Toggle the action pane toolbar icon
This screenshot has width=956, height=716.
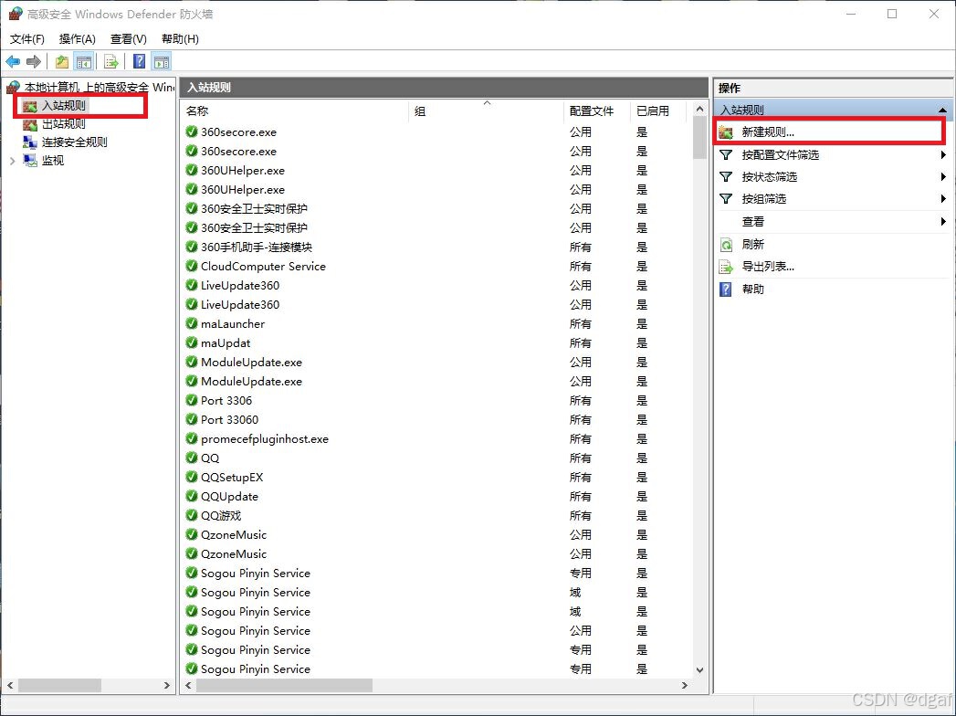pyautogui.click(x=162, y=61)
